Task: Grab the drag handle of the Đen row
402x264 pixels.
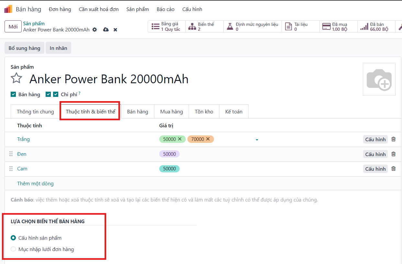Action: (11, 154)
